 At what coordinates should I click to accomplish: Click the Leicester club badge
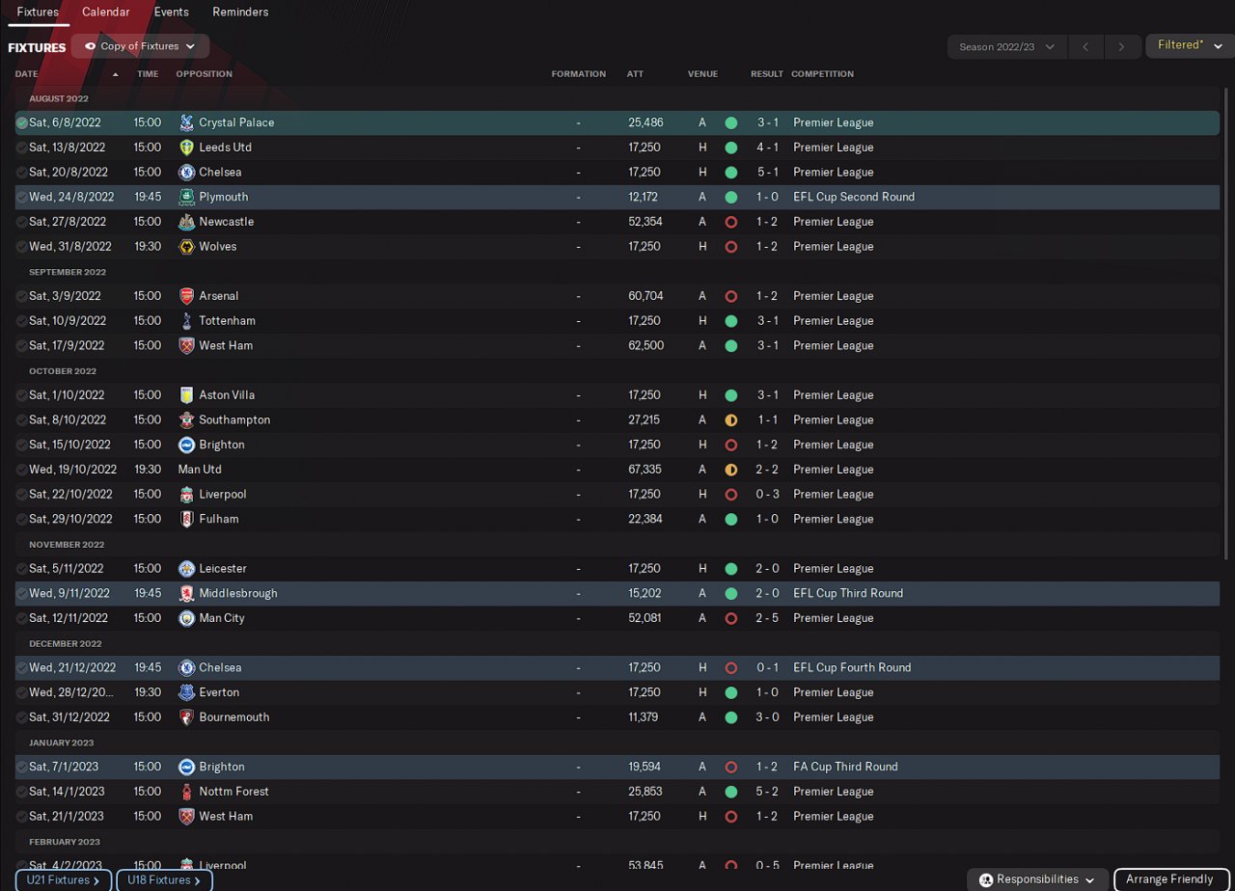186,569
